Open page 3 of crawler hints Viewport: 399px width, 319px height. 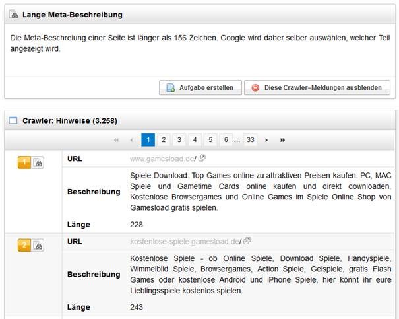(x=179, y=139)
